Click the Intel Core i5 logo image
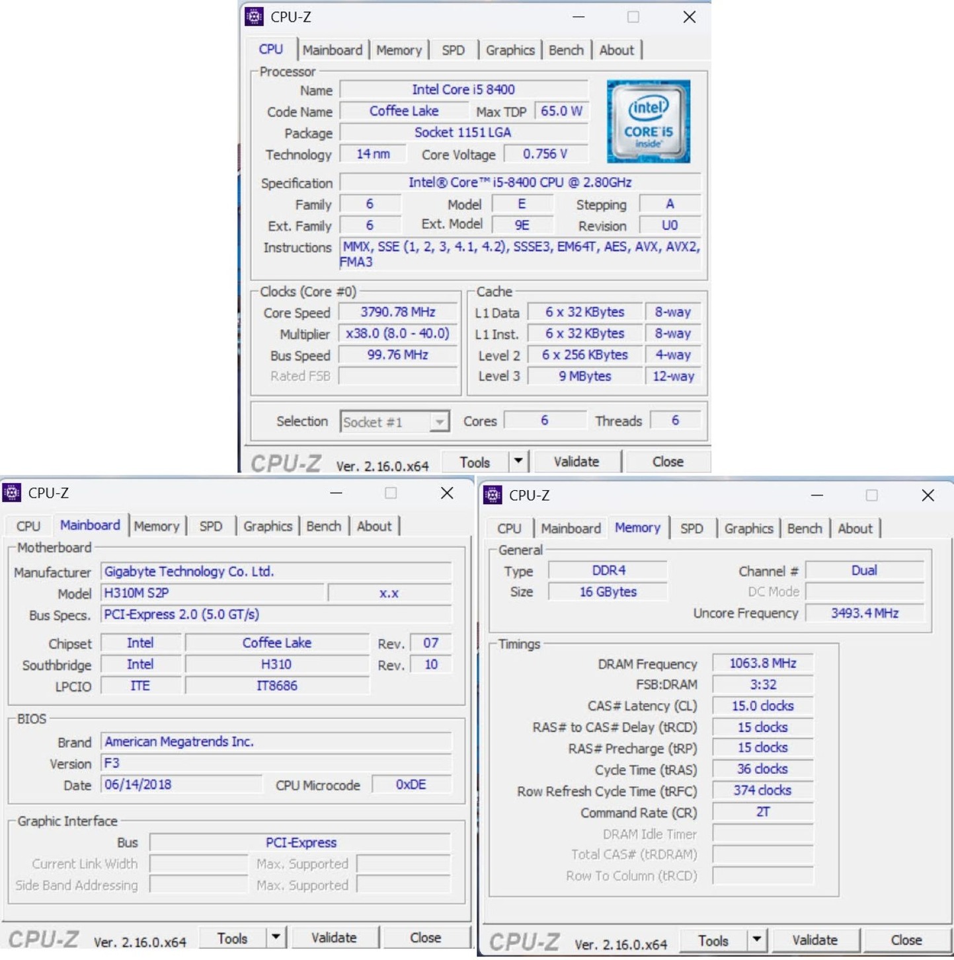The height and width of the screenshot is (960, 954). click(649, 122)
